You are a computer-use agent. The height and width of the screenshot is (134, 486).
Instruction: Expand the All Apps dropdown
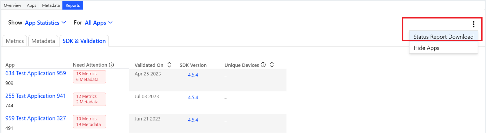coord(99,23)
